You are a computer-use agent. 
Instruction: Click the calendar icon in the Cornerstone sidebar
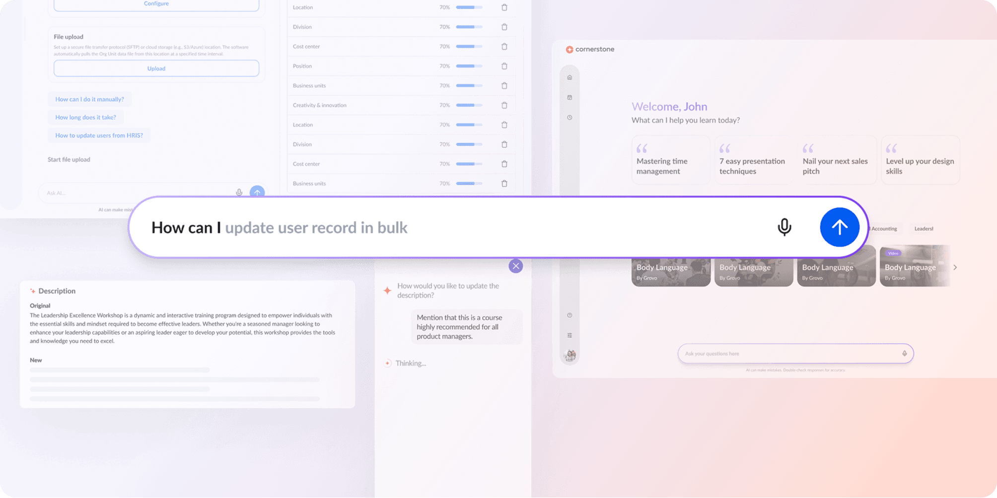(x=570, y=97)
